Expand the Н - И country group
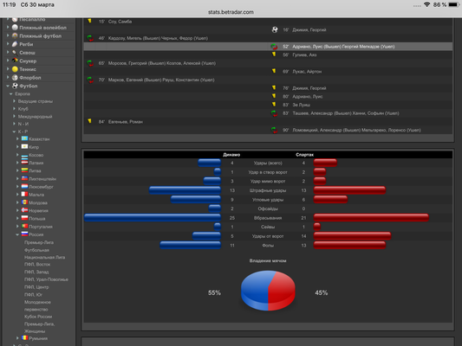 click(14, 124)
